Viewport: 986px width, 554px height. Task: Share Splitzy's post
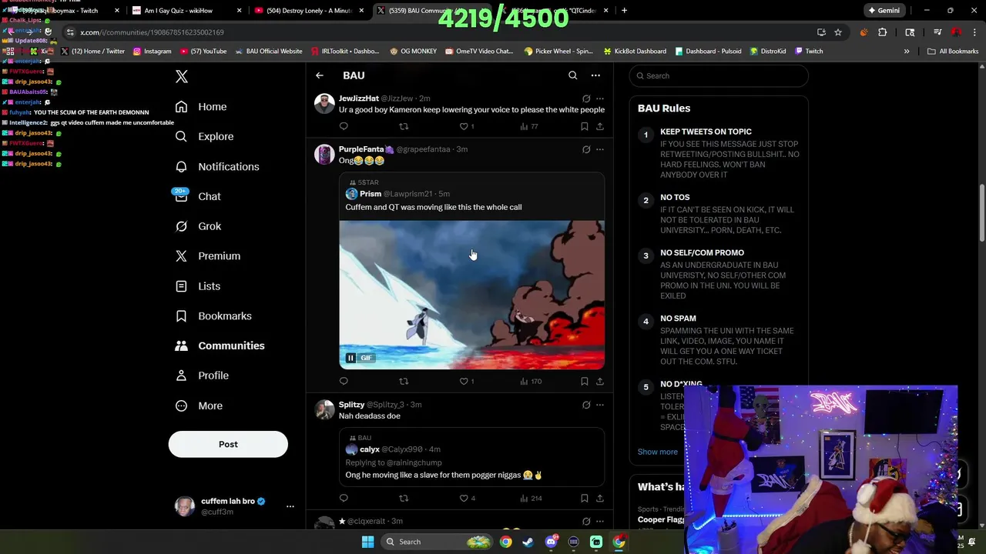click(x=600, y=498)
